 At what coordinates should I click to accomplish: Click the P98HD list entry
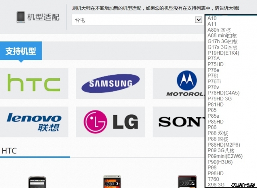point(215,174)
